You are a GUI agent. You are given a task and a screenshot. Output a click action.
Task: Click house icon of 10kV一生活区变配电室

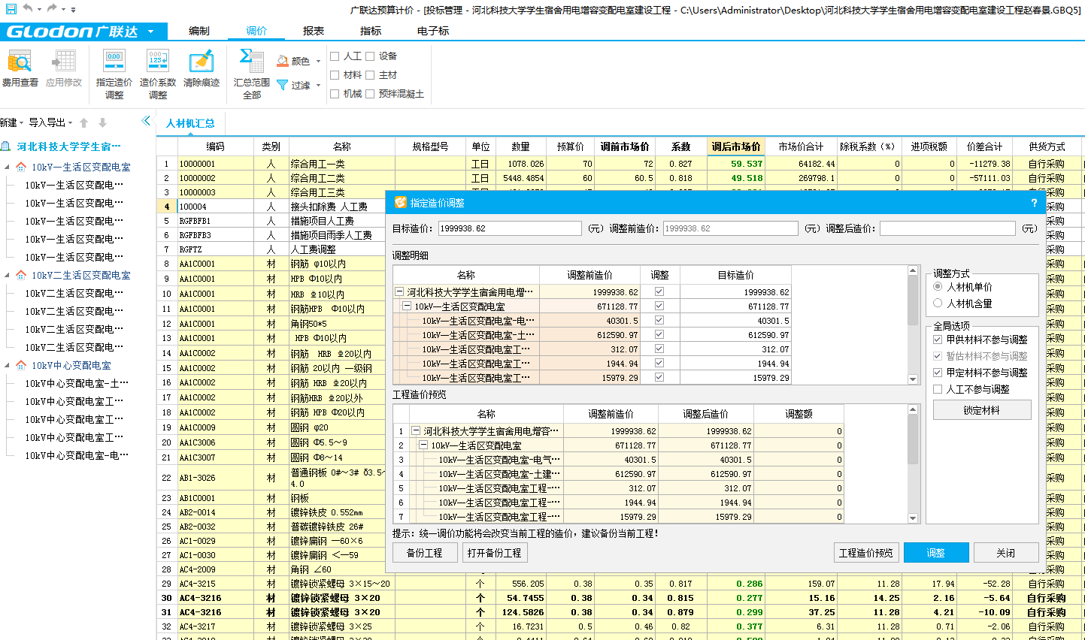(x=21, y=167)
